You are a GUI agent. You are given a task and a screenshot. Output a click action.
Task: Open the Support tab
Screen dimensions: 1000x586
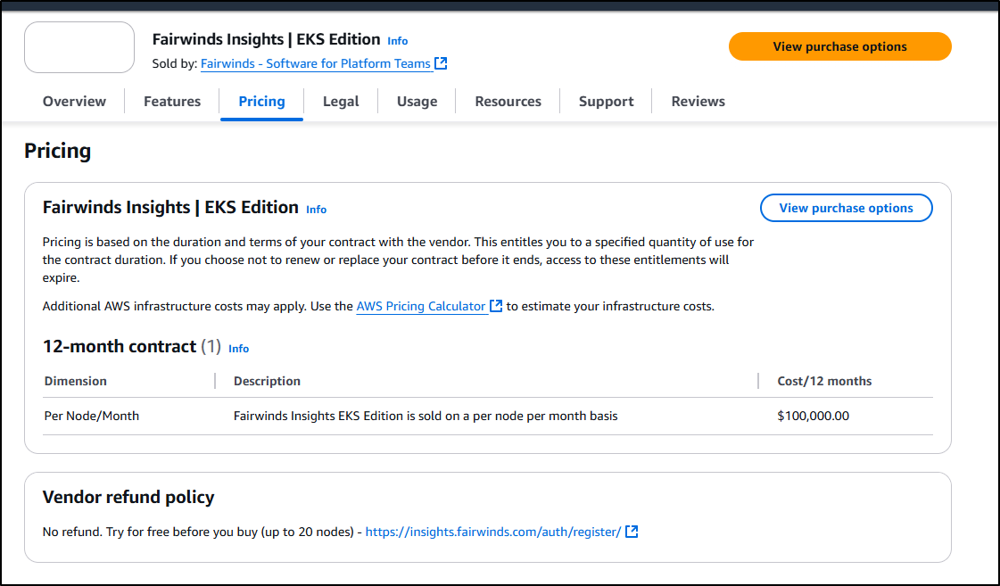click(606, 102)
